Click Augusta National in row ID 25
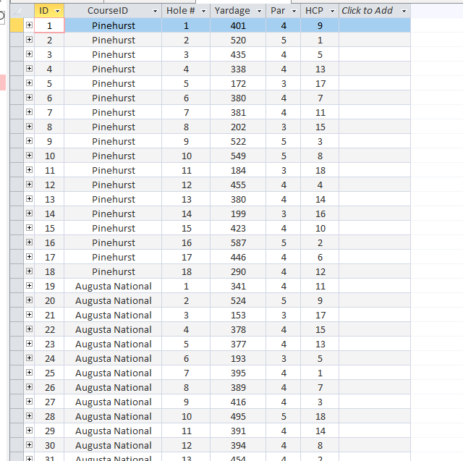This screenshot has height=461, width=463. pos(113,373)
